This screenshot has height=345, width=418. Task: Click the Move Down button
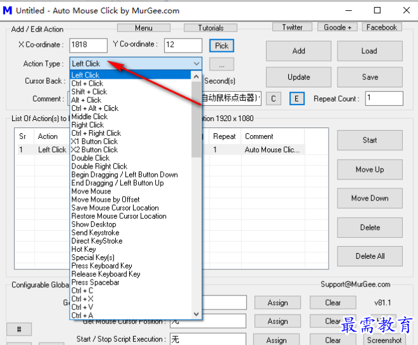(370, 199)
